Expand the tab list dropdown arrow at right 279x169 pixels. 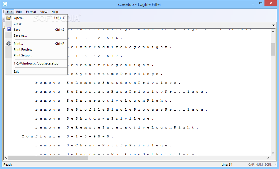[273, 25]
